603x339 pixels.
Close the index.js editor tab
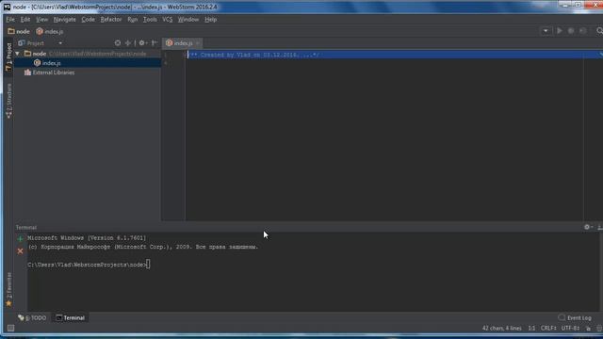point(198,43)
